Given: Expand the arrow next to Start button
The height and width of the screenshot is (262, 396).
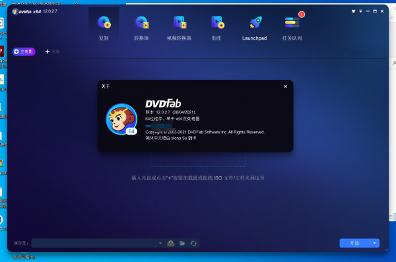Looking at the screenshot, I should (x=374, y=243).
